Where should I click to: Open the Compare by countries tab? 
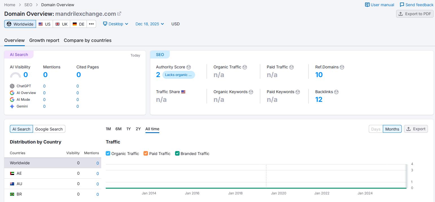point(88,40)
